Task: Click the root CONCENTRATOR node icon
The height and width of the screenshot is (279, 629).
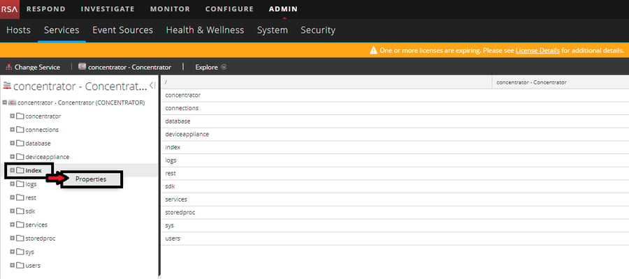Action: coord(13,103)
